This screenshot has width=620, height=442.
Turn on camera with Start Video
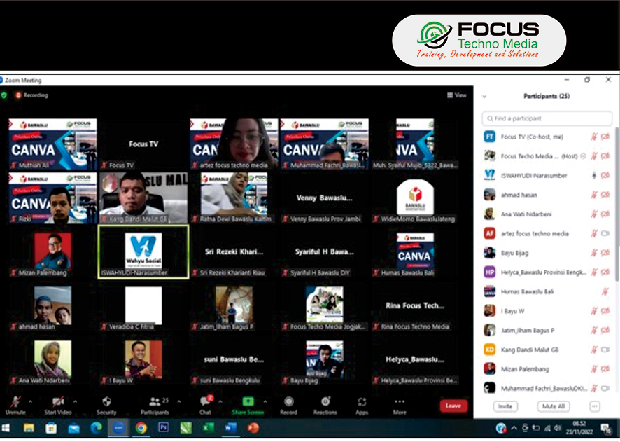coord(58,404)
